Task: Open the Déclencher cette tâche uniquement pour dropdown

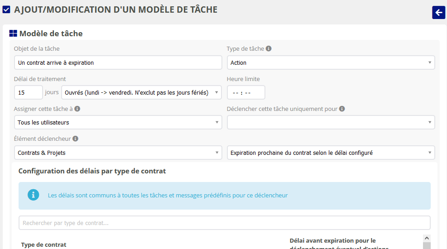Action: coord(331,122)
